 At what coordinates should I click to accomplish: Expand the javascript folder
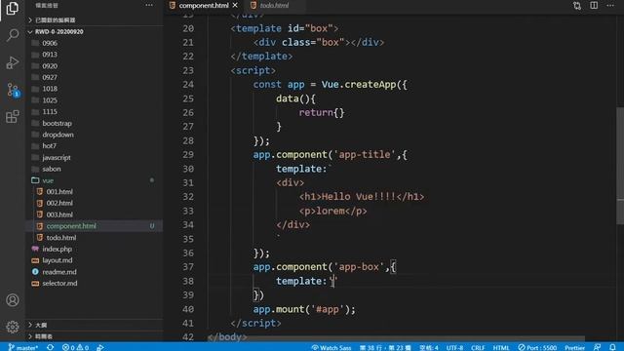click(95, 158)
